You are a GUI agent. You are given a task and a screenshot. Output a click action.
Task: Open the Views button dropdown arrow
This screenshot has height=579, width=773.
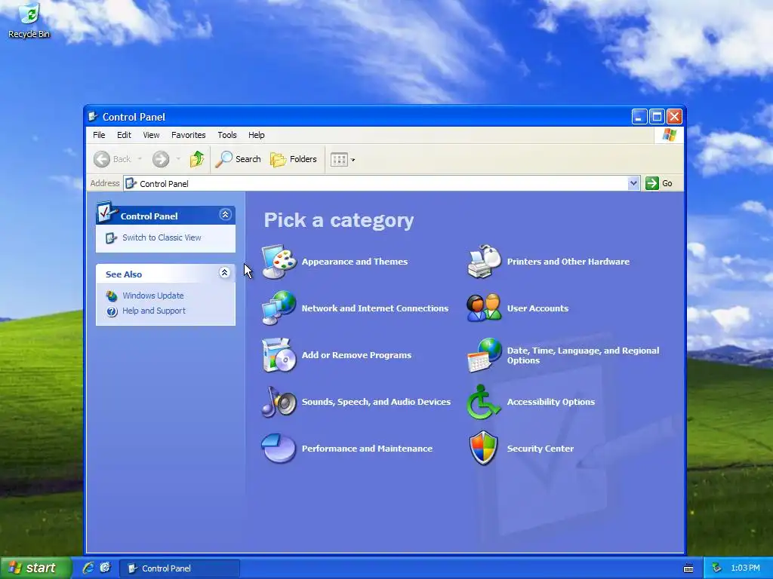point(353,160)
